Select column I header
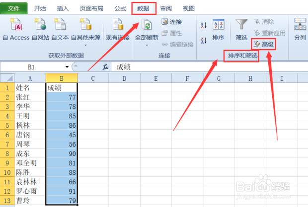 [282, 78]
